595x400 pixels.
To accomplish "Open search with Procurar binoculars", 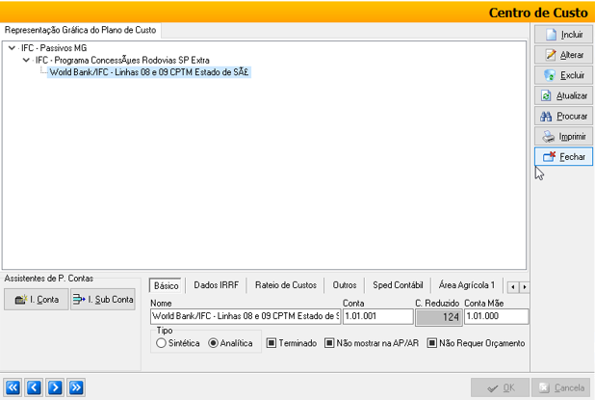I will [563, 116].
